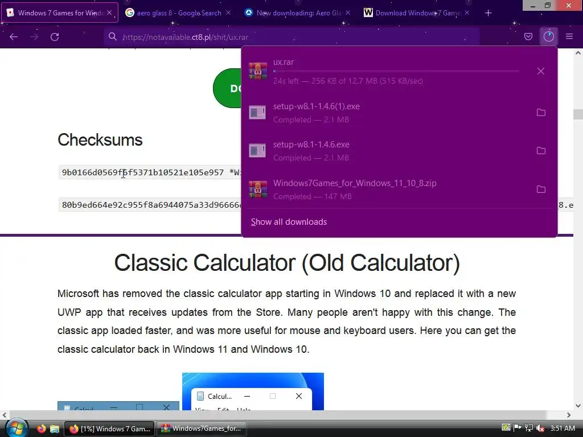
Task: Click the calculator screenshot thumbnail
Action: (x=253, y=391)
